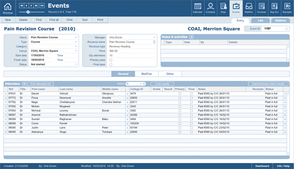This screenshot has width=294, height=169.
Task: Switch to the Entry tab
Action: pyautogui.click(x=240, y=20)
